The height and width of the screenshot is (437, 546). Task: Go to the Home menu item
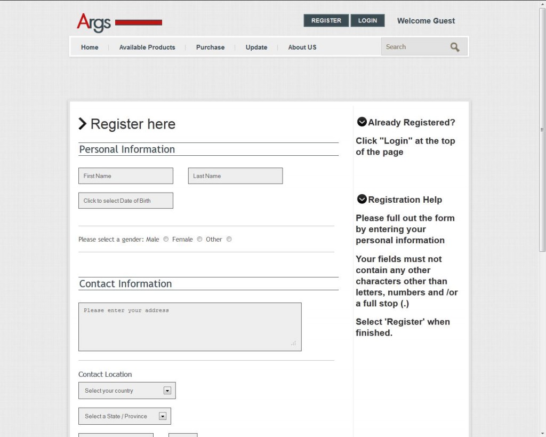click(90, 47)
